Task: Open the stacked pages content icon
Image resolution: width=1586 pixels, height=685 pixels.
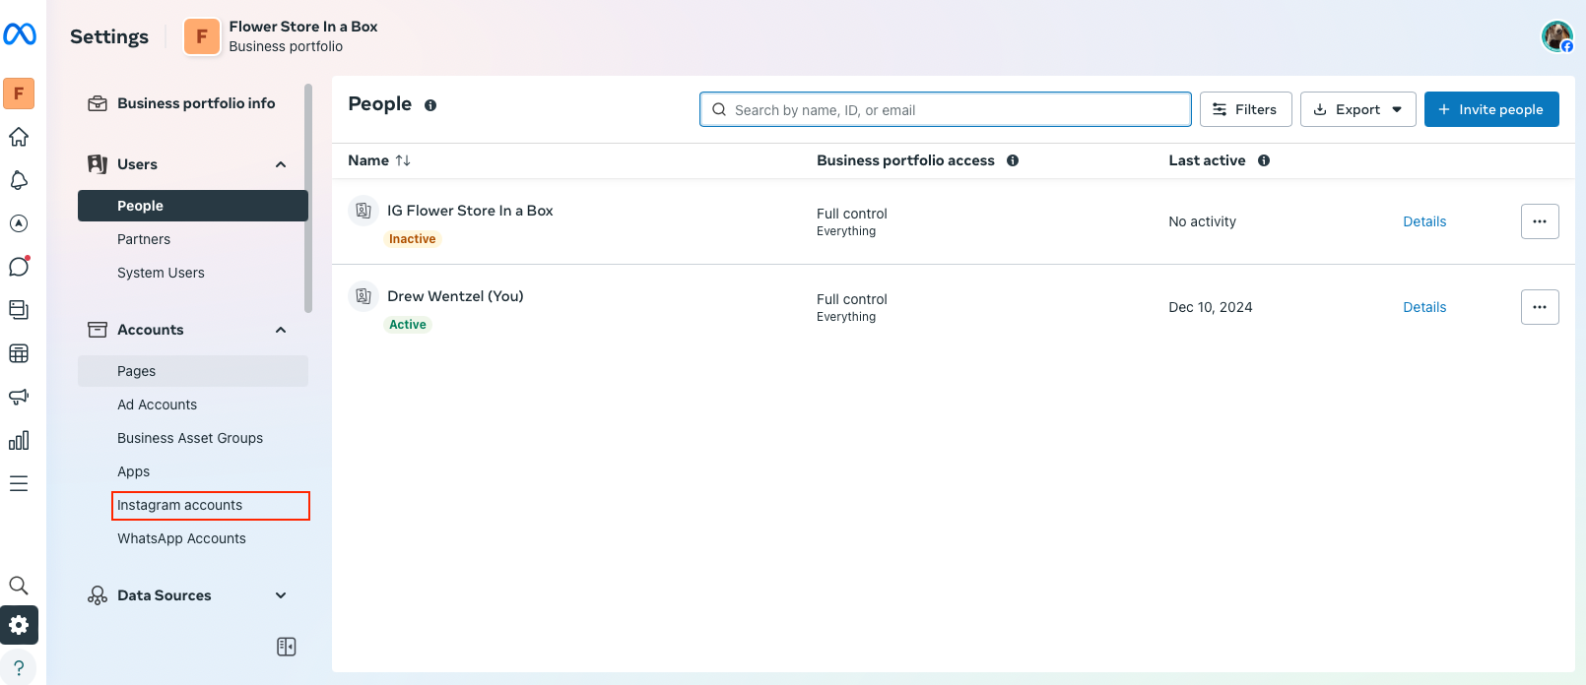Action: pos(19,310)
